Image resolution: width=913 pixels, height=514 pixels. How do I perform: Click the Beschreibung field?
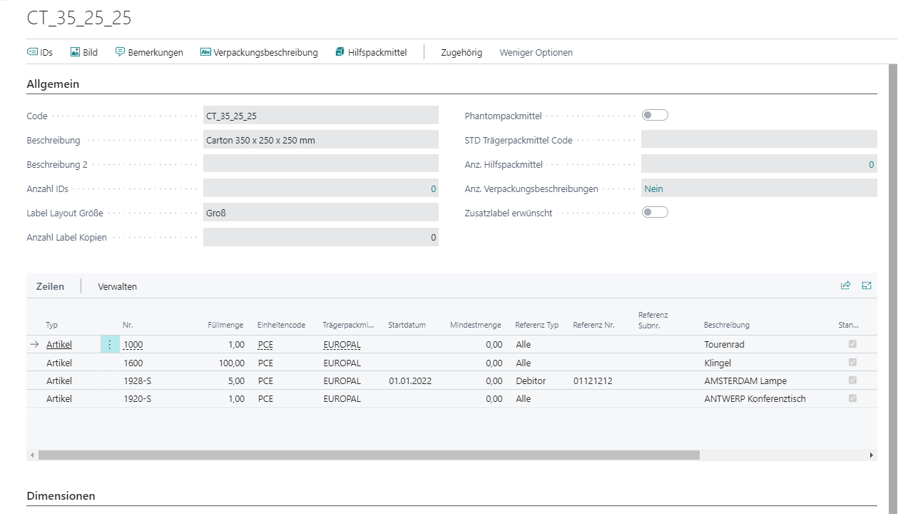pyautogui.click(x=321, y=140)
